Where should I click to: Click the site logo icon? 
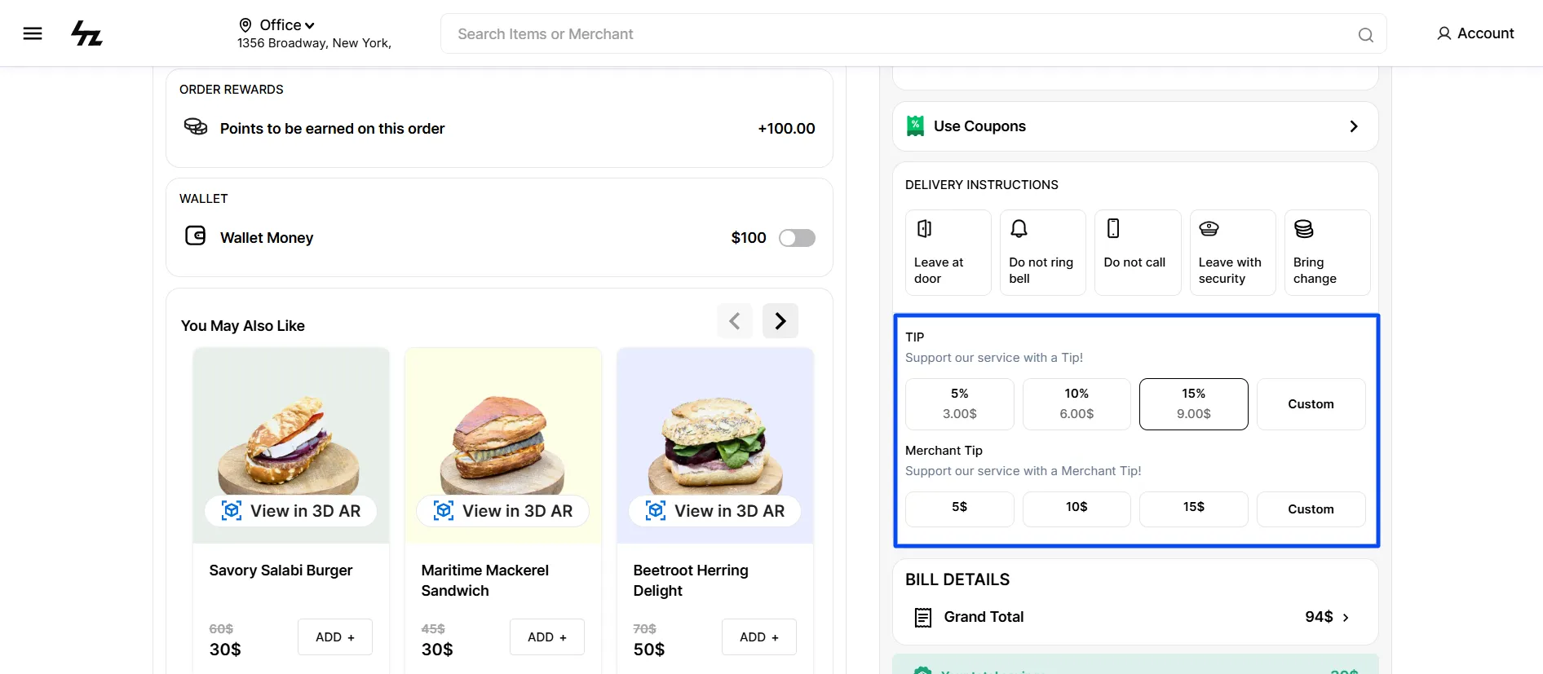86,33
